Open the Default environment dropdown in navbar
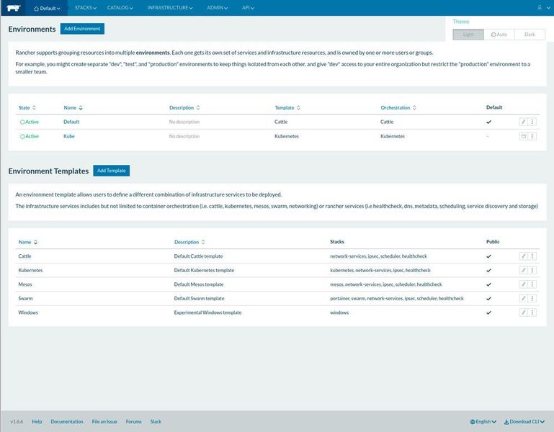 click(x=47, y=8)
